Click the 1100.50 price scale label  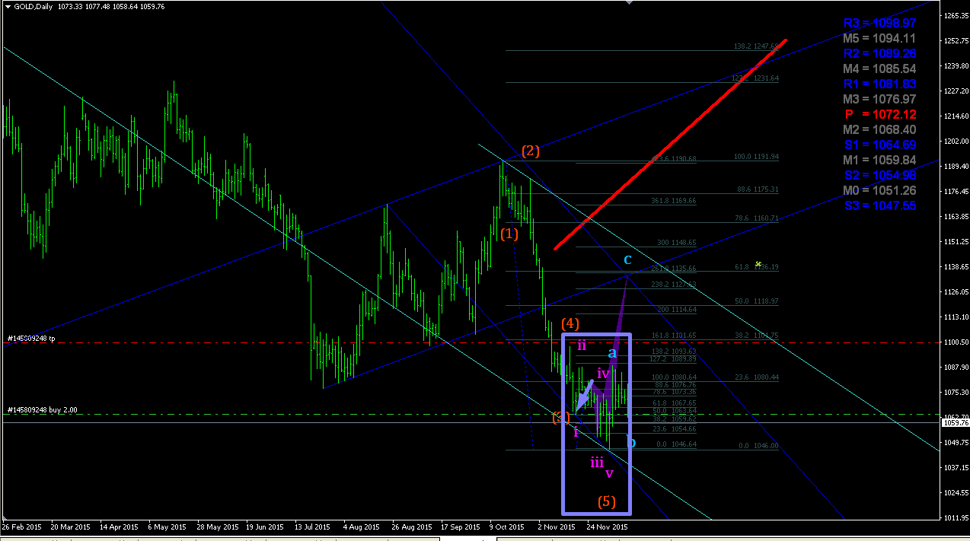click(x=956, y=342)
